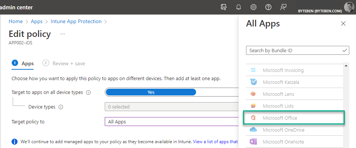Screen dimensions: 356x148
Task: Click the Microsoft Lists app icon
Action: [253, 106]
